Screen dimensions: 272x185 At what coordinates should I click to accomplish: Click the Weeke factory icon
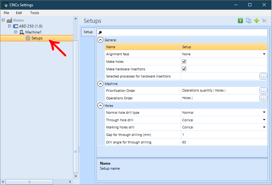(x=9, y=20)
